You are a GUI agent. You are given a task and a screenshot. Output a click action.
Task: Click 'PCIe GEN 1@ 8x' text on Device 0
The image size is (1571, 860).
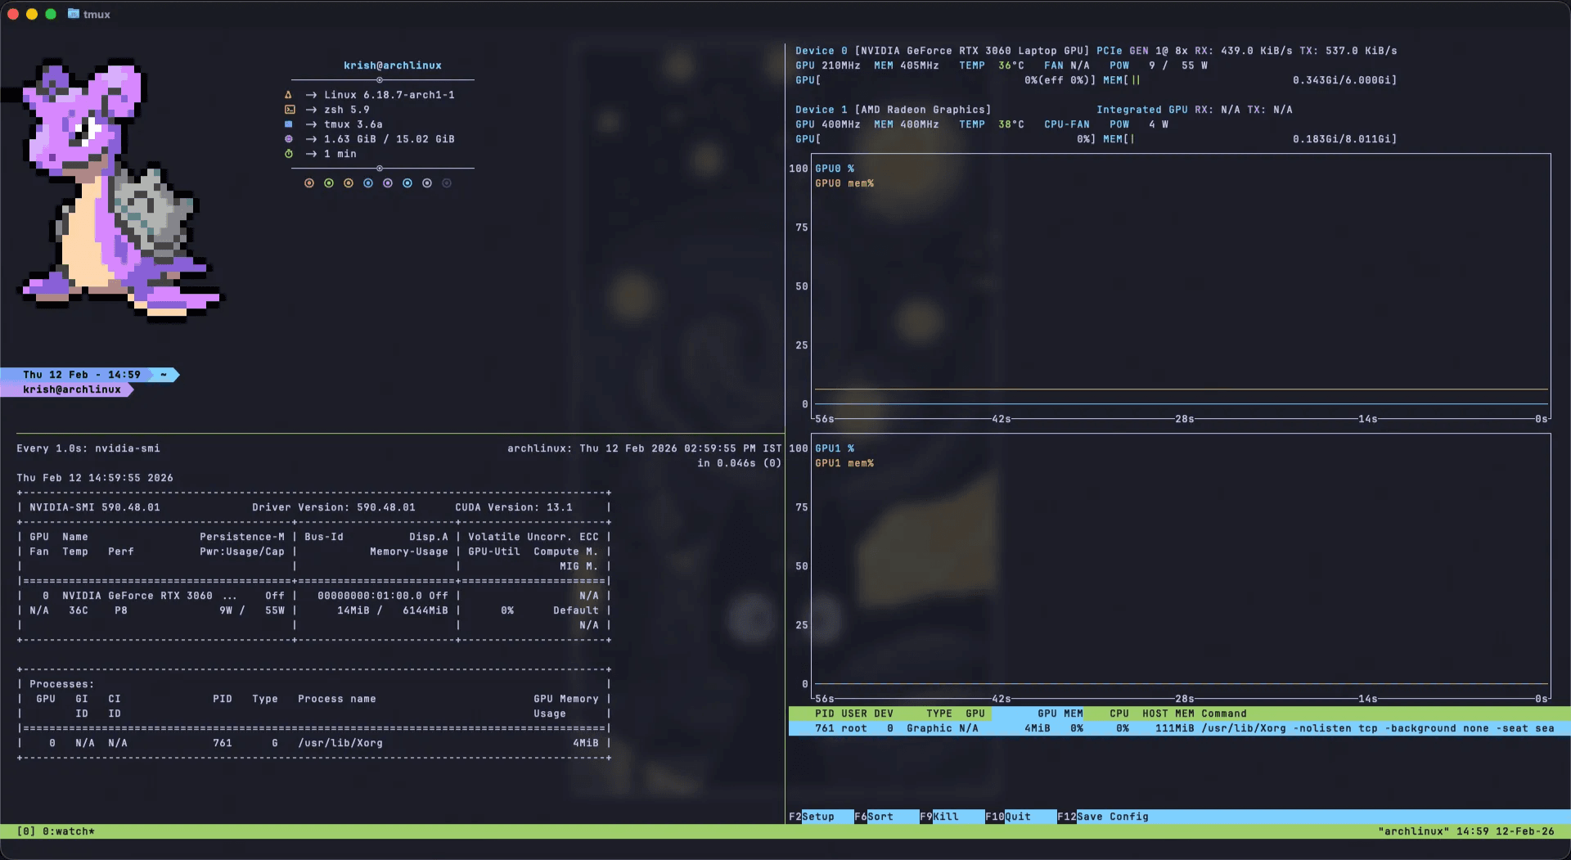click(1142, 51)
